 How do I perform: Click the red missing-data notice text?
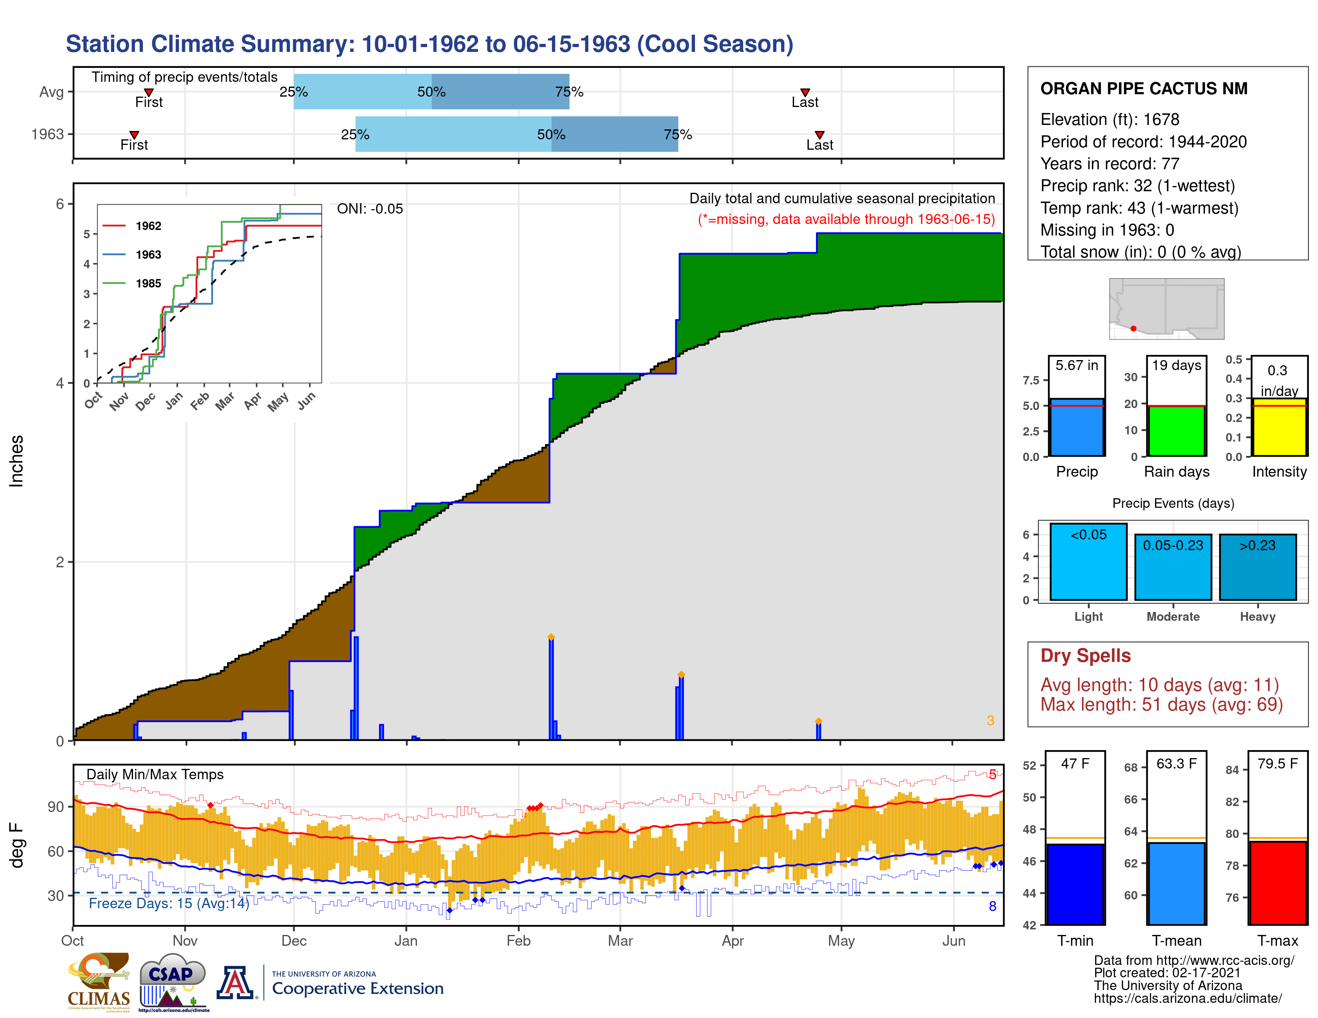pos(846,219)
